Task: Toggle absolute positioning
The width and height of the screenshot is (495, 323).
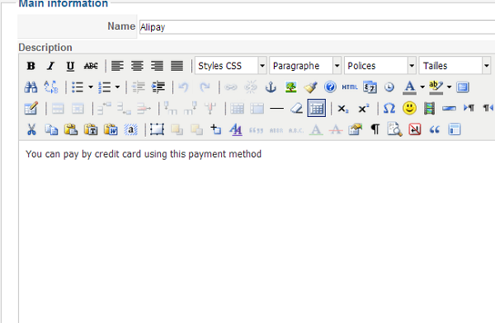Action: coord(216,129)
